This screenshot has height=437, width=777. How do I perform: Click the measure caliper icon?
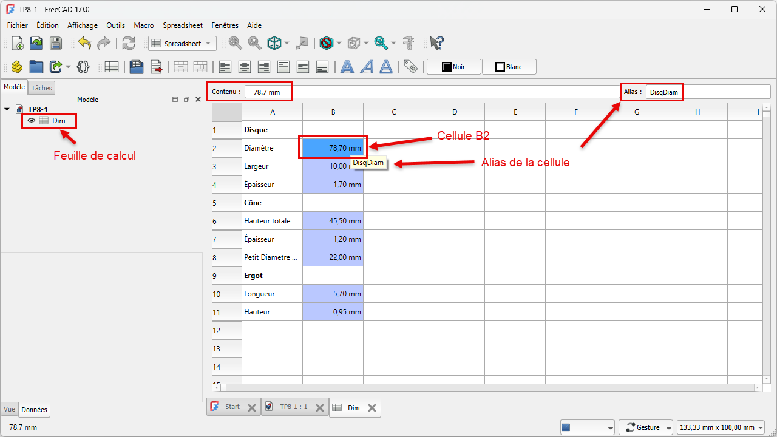click(x=409, y=43)
